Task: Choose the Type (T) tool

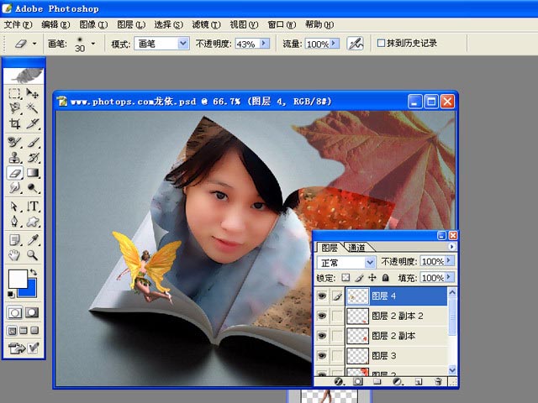Action: pyautogui.click(x=34, y=206)
